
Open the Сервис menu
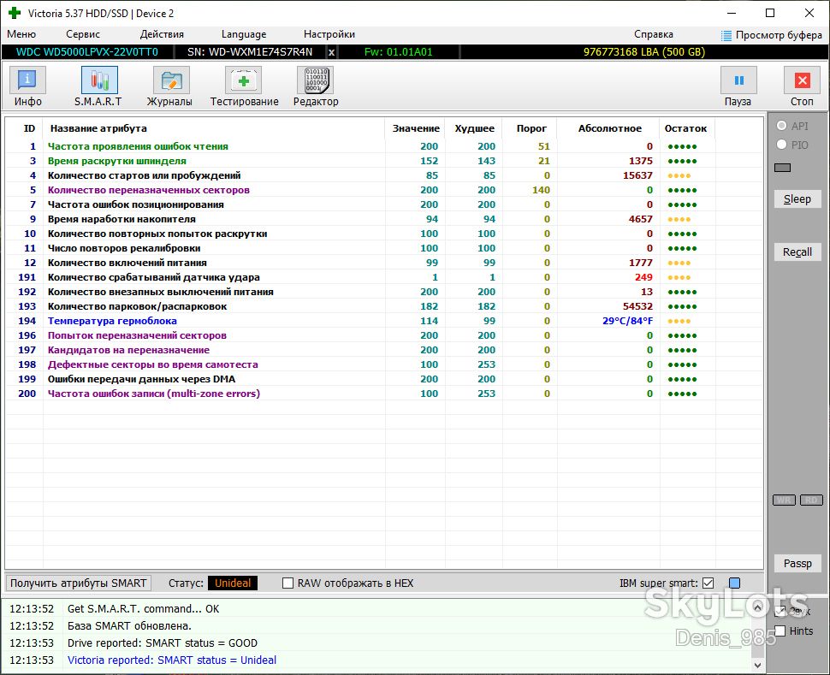[83, 34]
